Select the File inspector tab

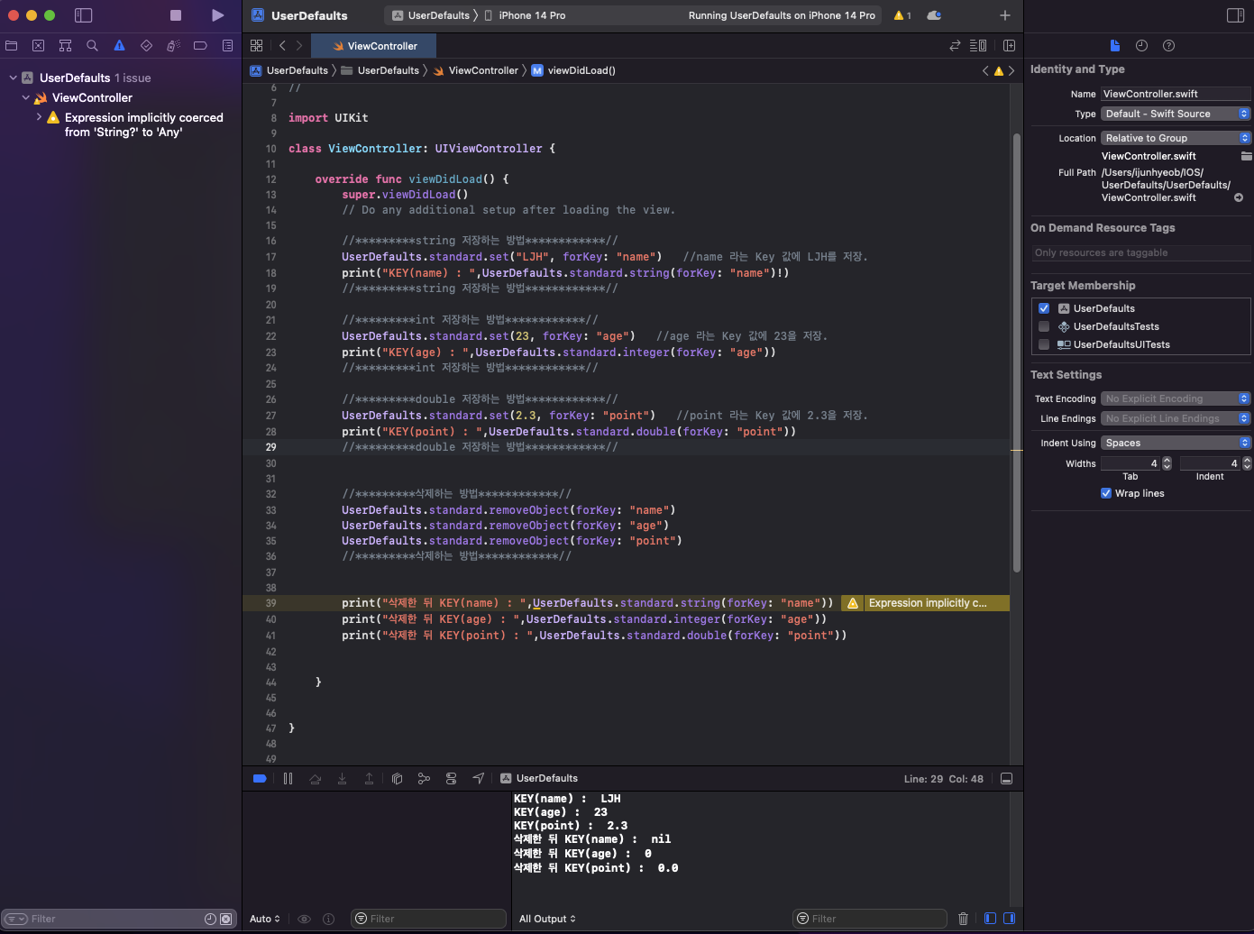[1115, 45]
